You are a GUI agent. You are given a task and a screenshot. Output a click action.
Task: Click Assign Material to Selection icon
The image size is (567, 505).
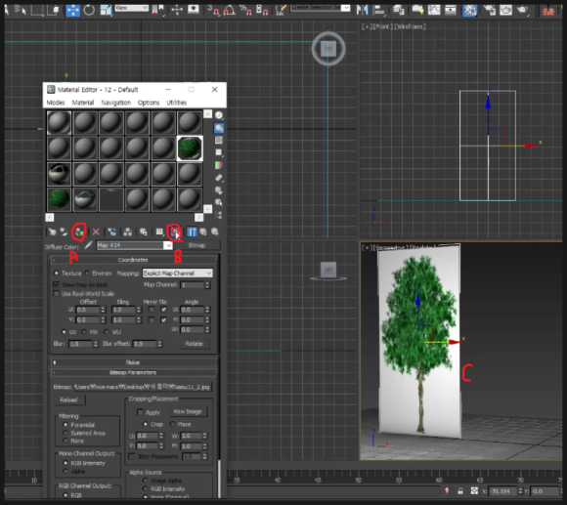[78, 231]
